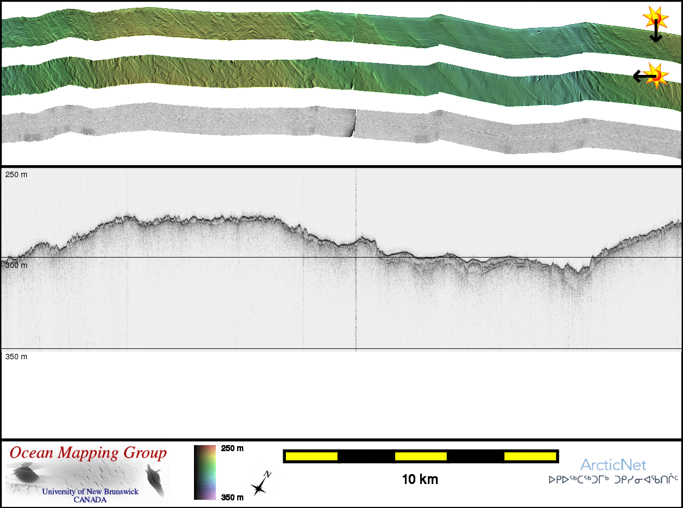This screenshot has width=683, height=508.
Task: Click the 350 m label below the profile
Action: point(16,357)
